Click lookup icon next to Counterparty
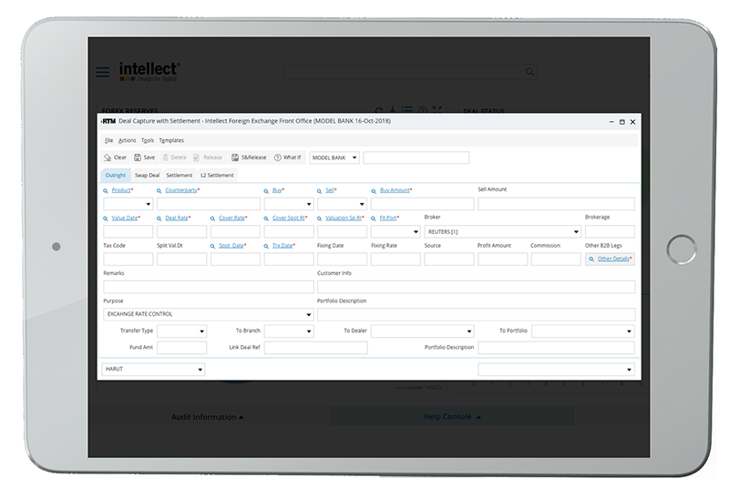 (x=159, y=191)
